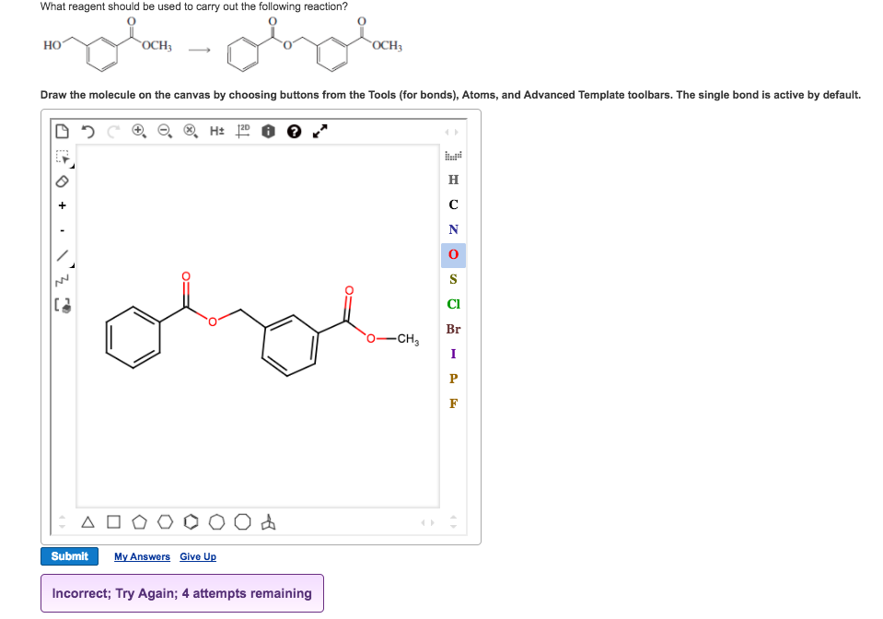Click the ester oxygen beside CH3
The height and width of the screenshot is (619, 883).
click(370, 338)
